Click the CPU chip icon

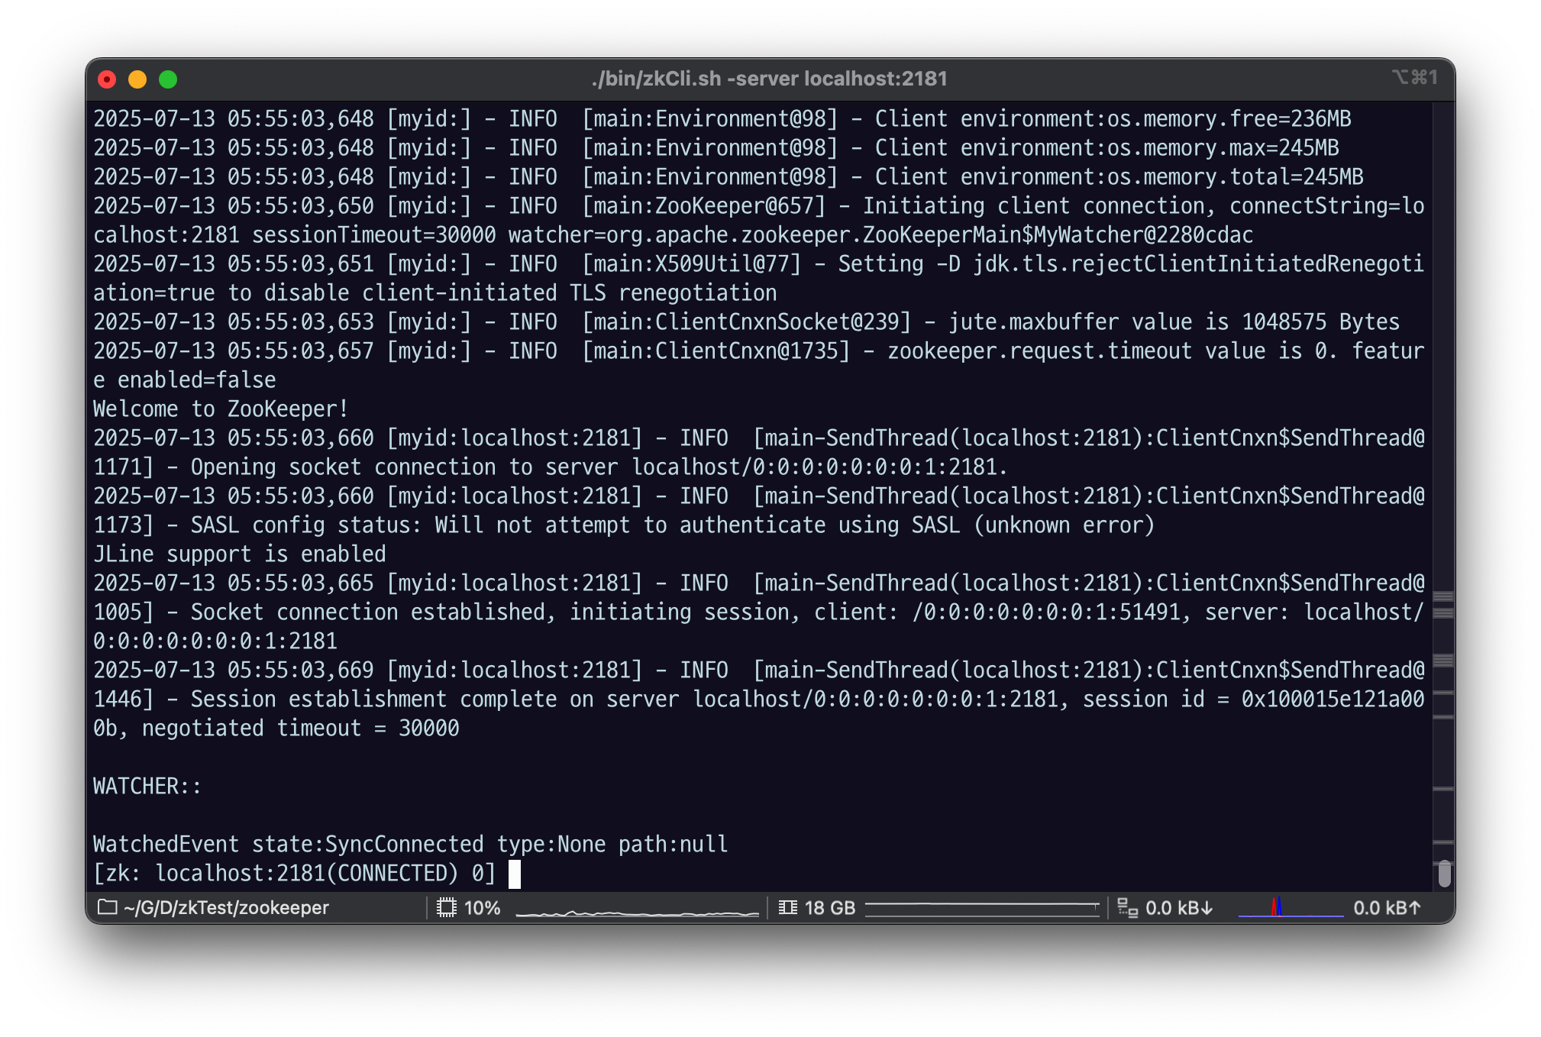pyautogui.click(x=446, y=908)
